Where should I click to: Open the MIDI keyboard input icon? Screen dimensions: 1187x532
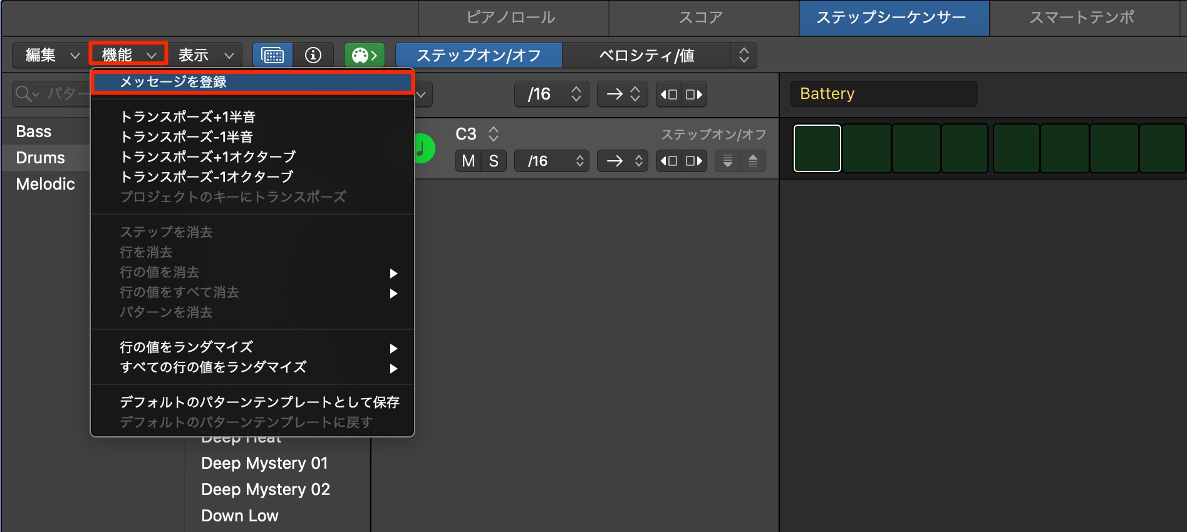272,55
